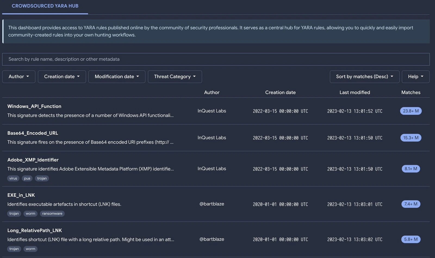
Task: Select the trojan tag on Long_RelativePath_LNK
Action: pyautogui.click(x=14, y=249)
